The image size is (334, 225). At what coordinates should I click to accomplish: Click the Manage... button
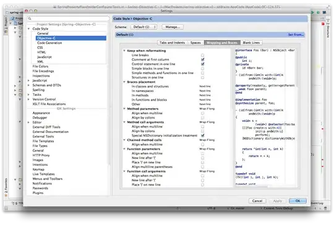pyautogui.click(x=173, y=27)
